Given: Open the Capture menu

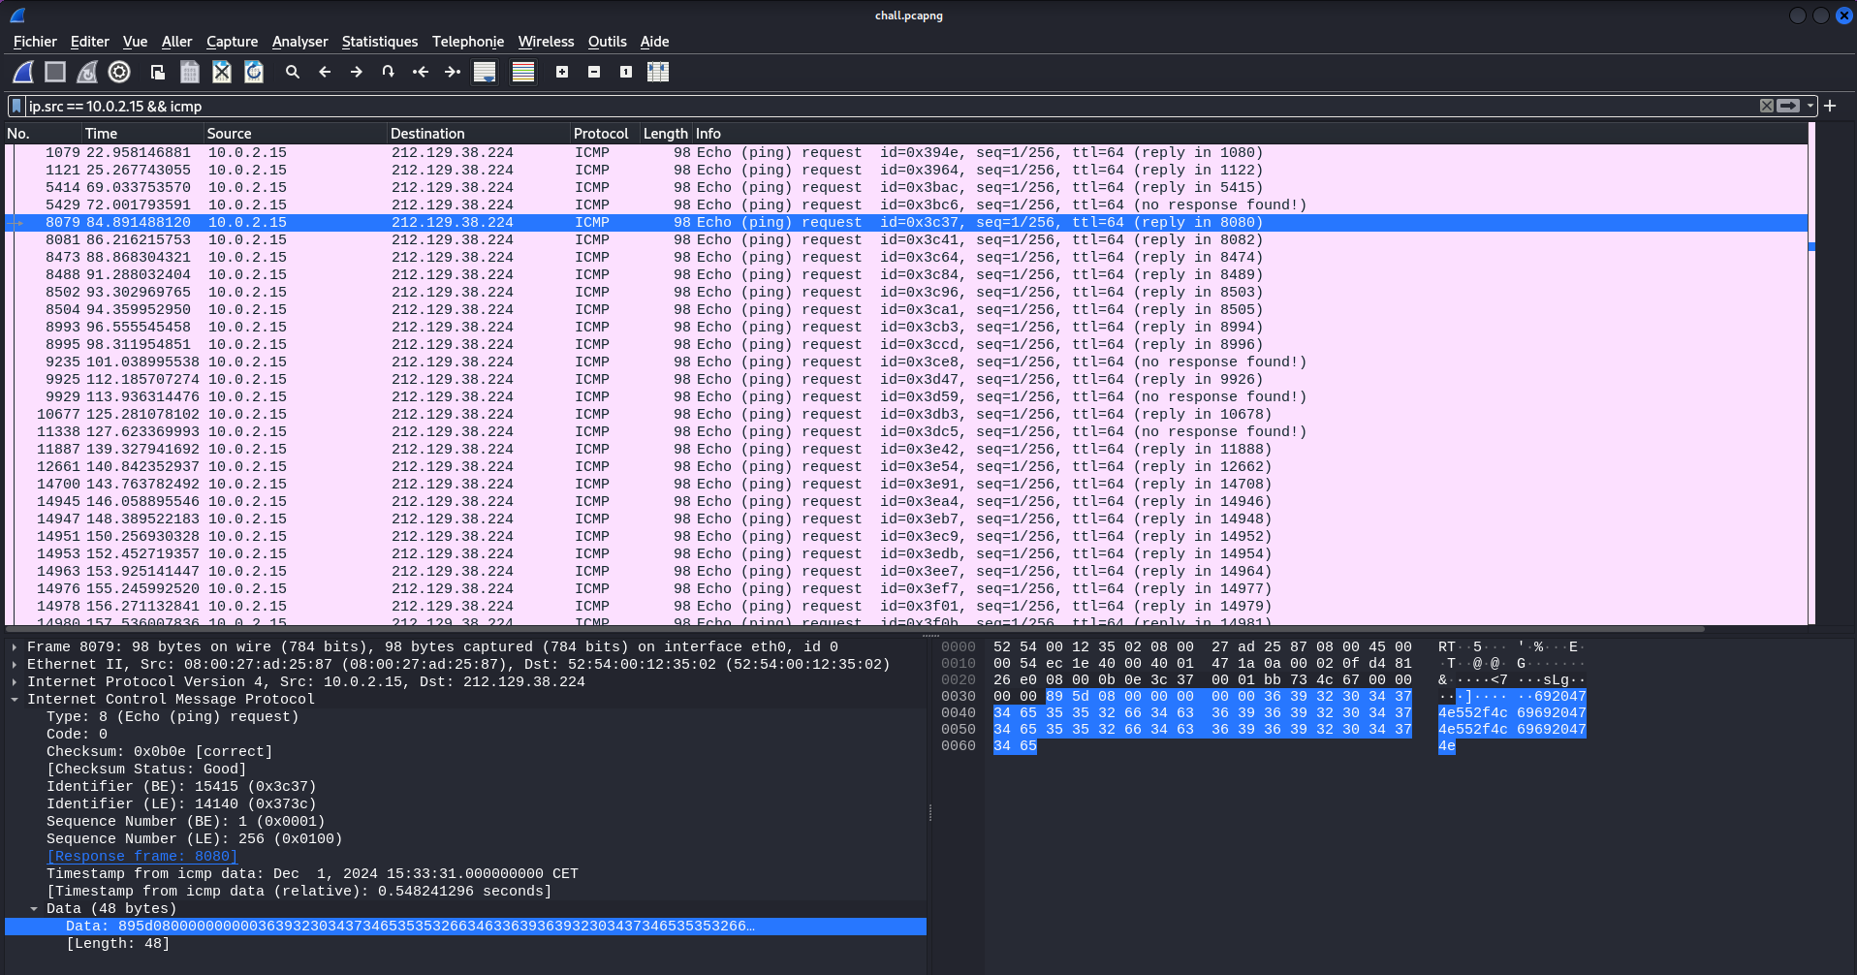Looking at the screenshot, I should click(x=233, y=42).
